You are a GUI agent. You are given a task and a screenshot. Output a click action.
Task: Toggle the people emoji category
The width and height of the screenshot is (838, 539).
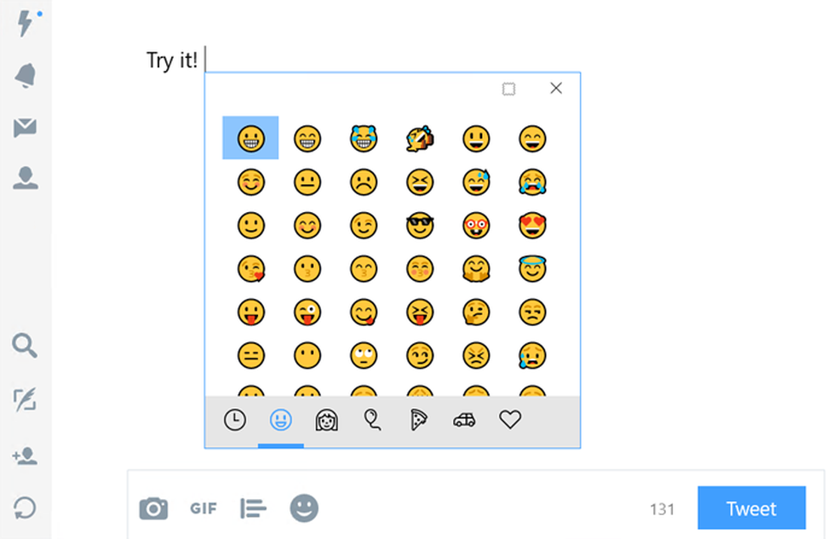326,419
